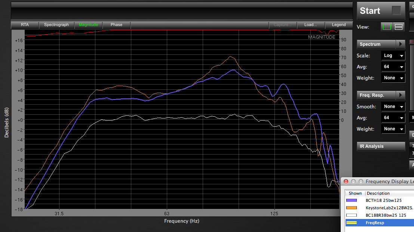414x232 pixels.
Task: Click the Decibels (dB) axis title
Action: click(x=7, y=123)
